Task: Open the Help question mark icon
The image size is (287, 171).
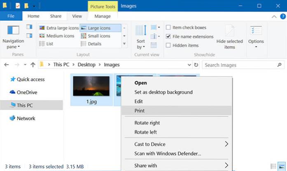Action: click(282, 16)
